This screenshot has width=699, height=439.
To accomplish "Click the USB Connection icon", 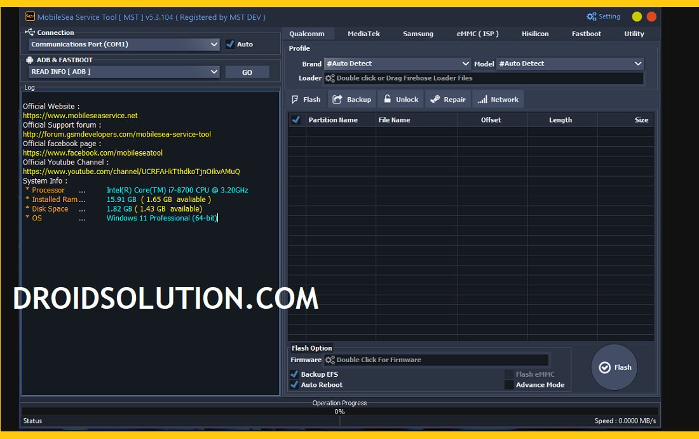I will (29, 32).
